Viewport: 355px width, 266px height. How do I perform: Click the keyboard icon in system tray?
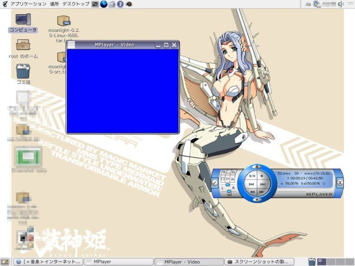pos(308,4)
